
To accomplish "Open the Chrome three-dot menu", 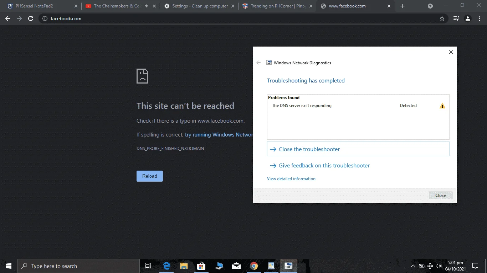I will [x=480, y=18].
